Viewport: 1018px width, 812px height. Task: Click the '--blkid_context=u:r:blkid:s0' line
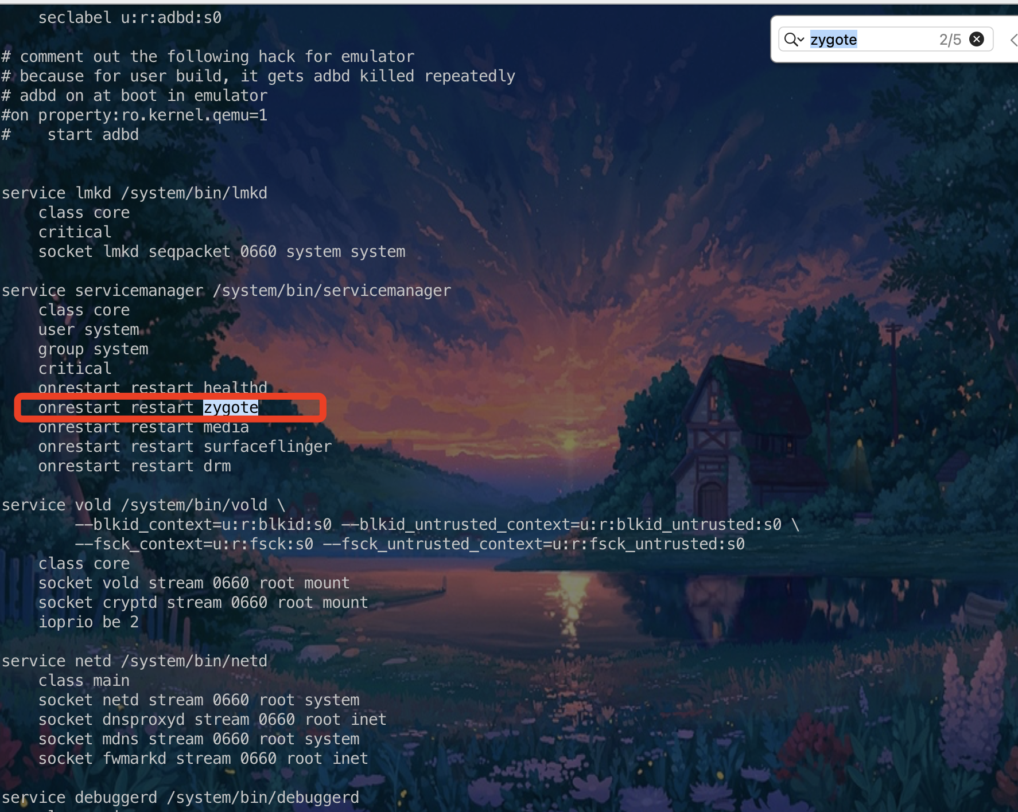point(437,525)
